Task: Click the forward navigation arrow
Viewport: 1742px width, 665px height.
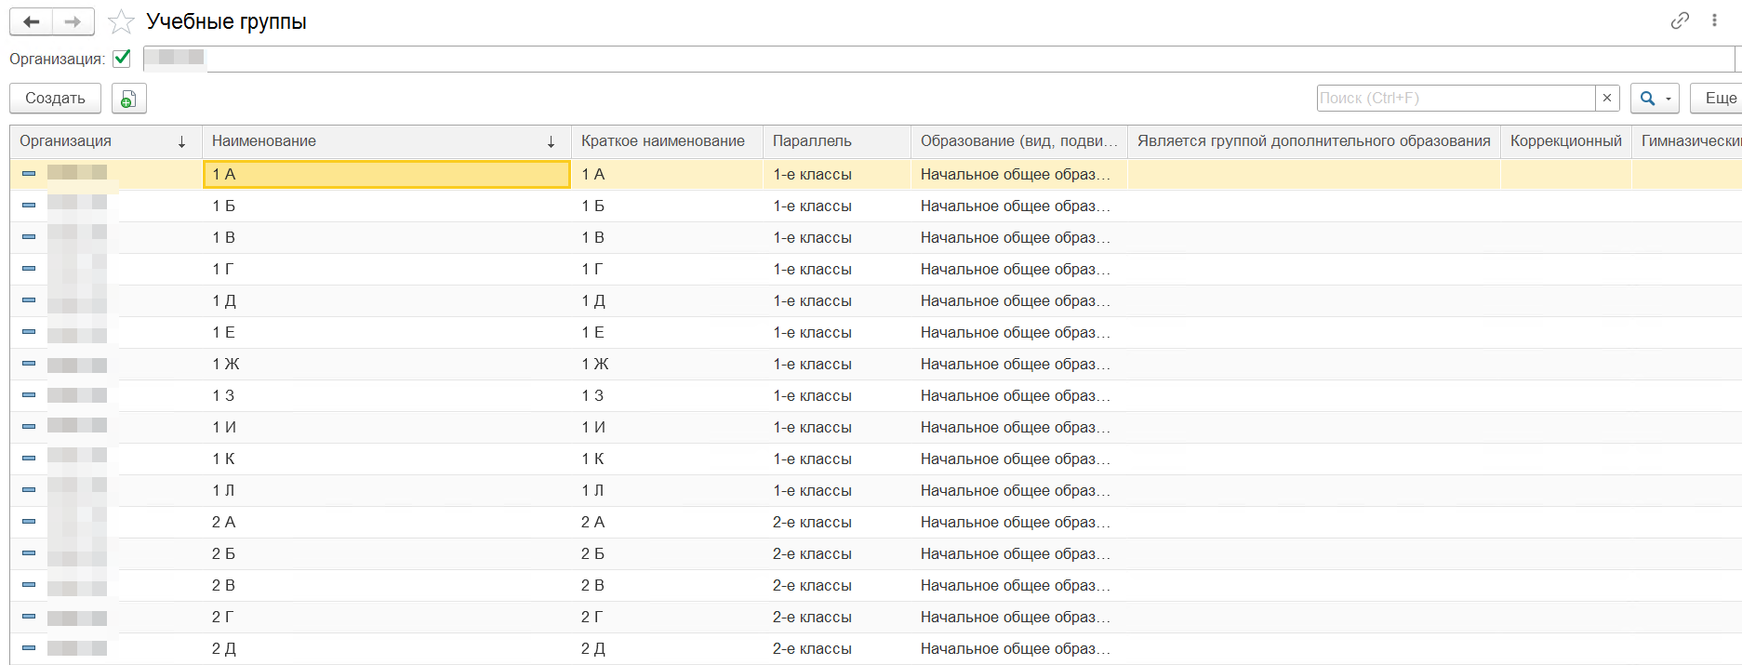Action: [73, 21]
